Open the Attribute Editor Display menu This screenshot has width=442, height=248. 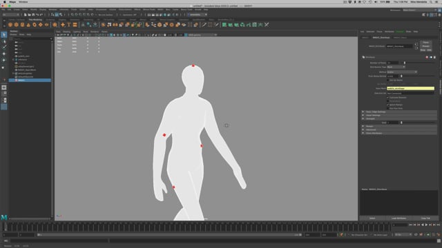tap(400, 32)
